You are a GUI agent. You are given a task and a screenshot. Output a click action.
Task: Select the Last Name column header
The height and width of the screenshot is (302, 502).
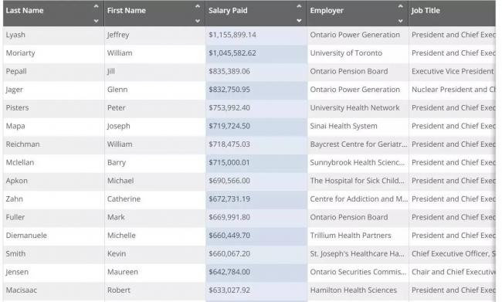pos(53,13)
